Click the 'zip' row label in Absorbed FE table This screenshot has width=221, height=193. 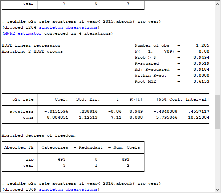point(30,159)
